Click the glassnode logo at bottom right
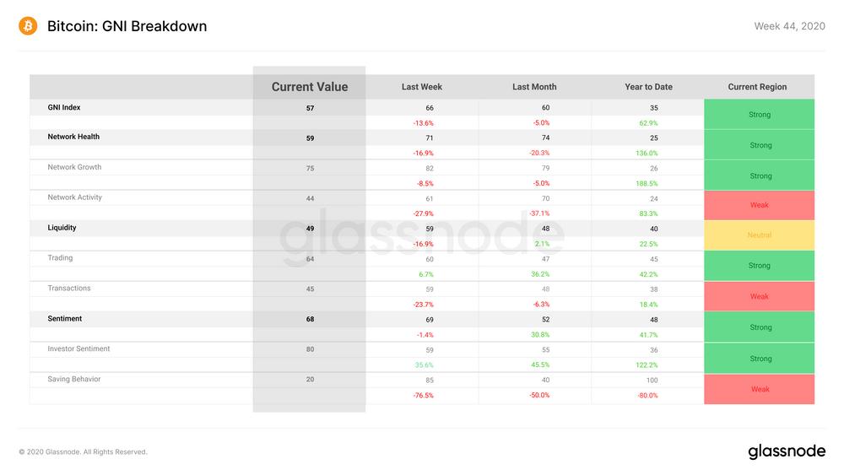This screenshot has width=844, height=475. click(x=787, y=451)
